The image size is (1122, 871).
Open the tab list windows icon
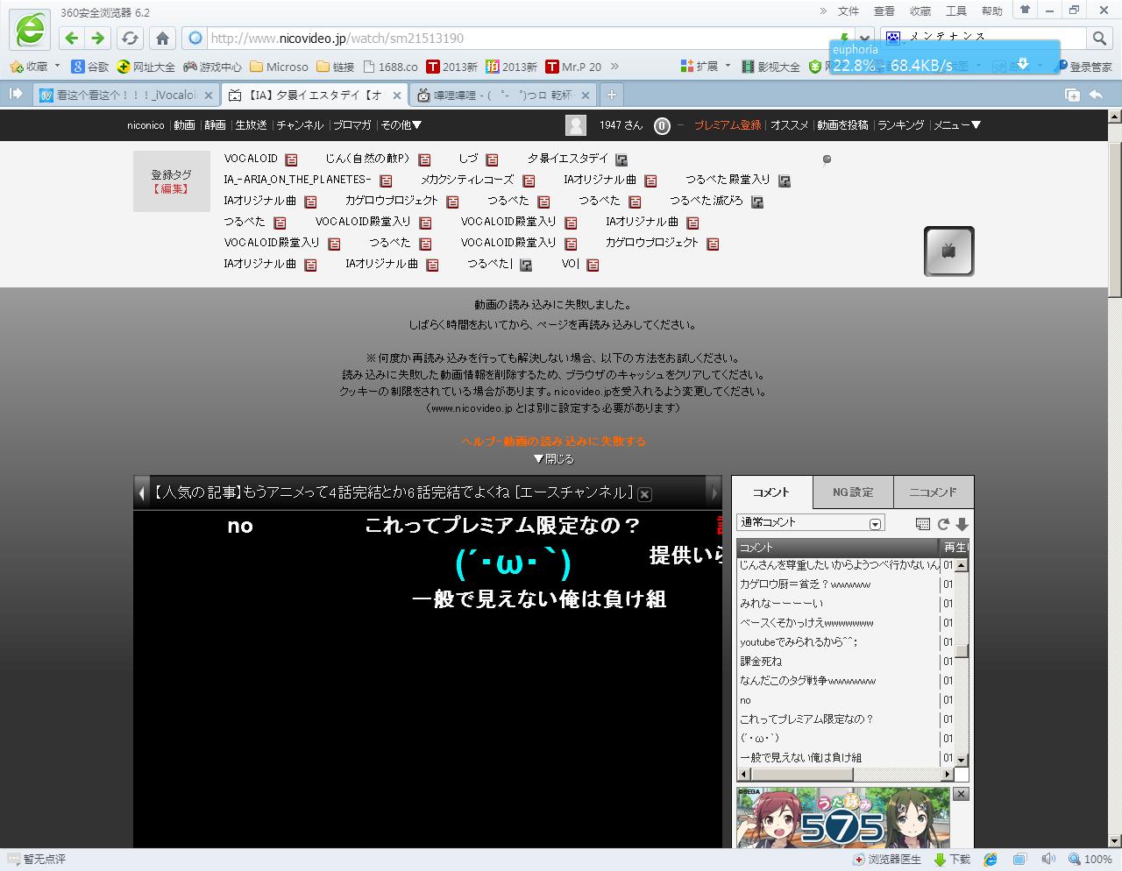(1072, 95)
